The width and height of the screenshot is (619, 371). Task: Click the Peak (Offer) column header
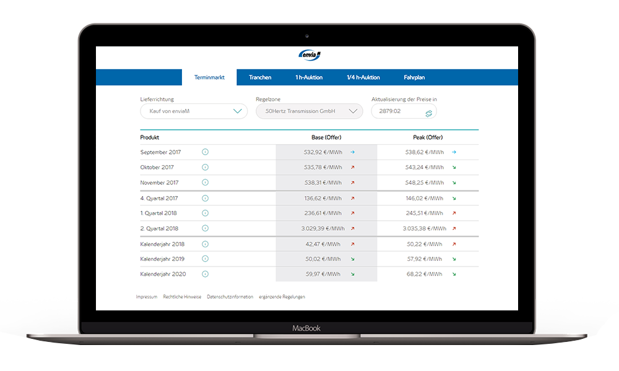[428, 137]
